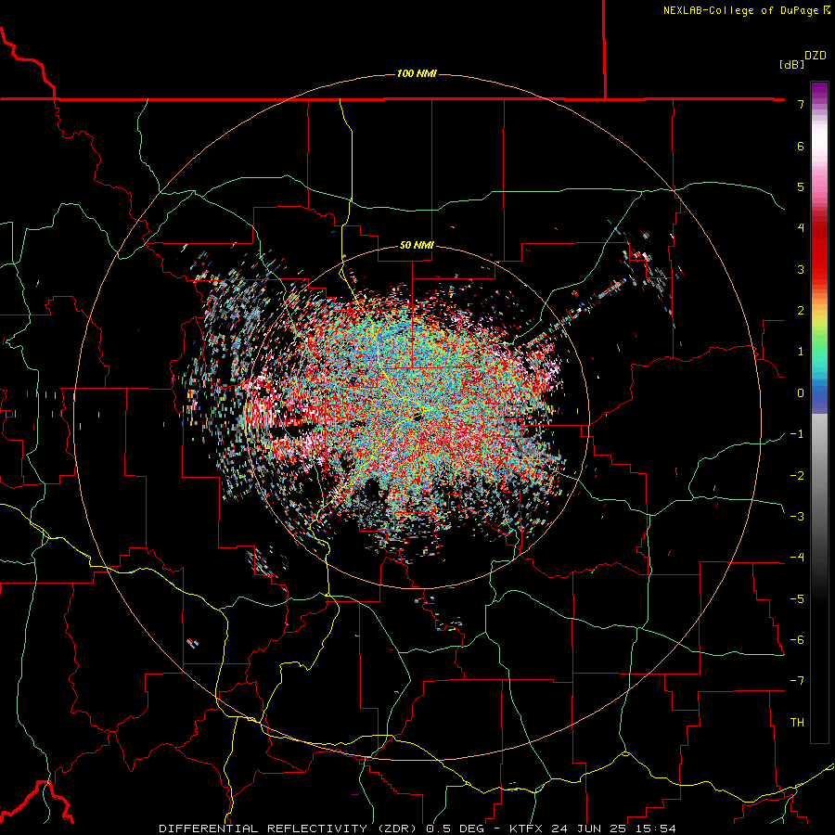Click the 1 value on the scale

point(801,352)
